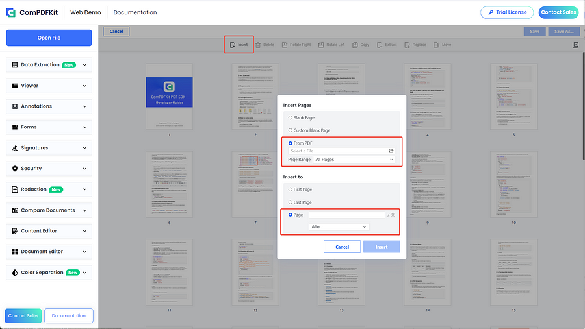Select the Move page tool
This screenshot has width=585, height=329.
443,45
